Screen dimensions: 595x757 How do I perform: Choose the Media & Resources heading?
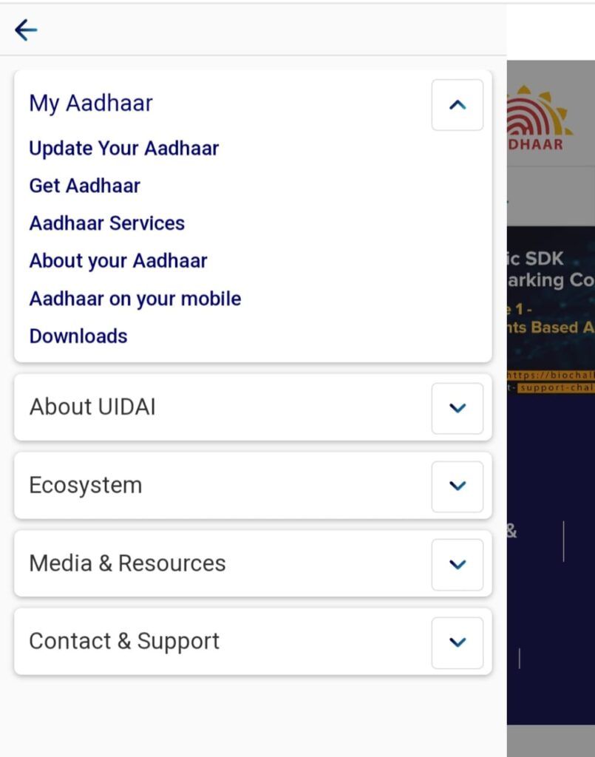[127, 563]
